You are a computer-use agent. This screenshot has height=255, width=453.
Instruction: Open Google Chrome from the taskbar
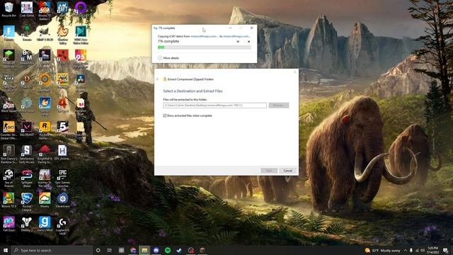tap(133, 250)
